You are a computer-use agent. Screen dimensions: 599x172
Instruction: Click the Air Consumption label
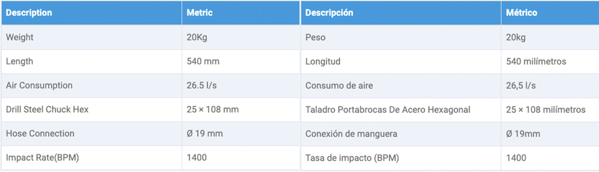tap(39, 86)
